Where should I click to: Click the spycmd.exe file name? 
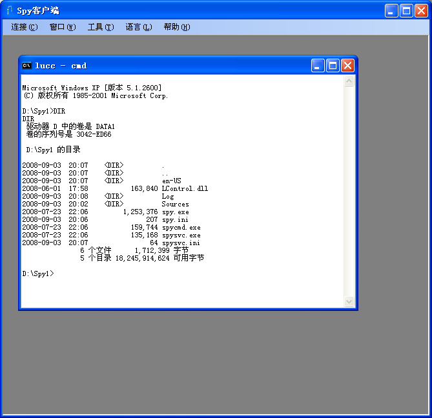pos(181,228)
